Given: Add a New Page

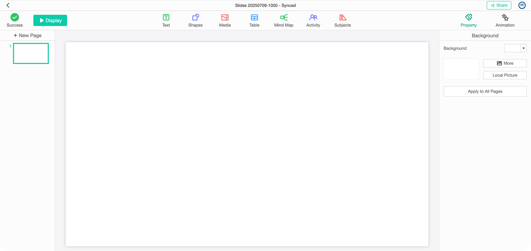Looking at the screenshot, I should tap(28, 35).
